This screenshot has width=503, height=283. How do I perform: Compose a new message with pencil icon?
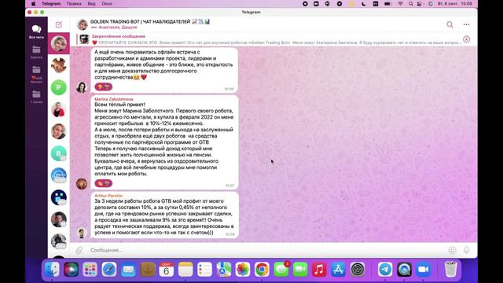59,24
